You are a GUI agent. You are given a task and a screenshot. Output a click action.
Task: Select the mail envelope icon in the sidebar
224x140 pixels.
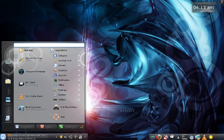[8, 81]
